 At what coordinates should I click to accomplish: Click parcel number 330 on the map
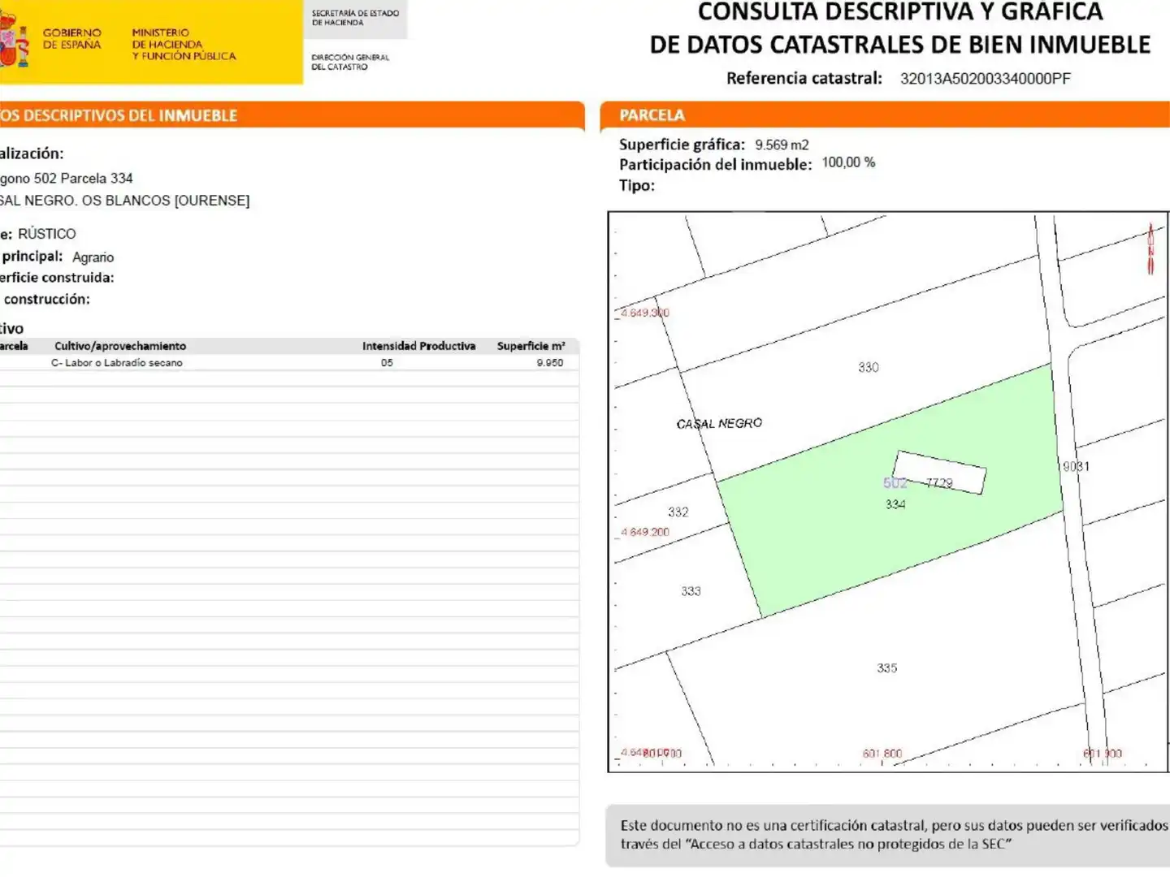[869, 367]
